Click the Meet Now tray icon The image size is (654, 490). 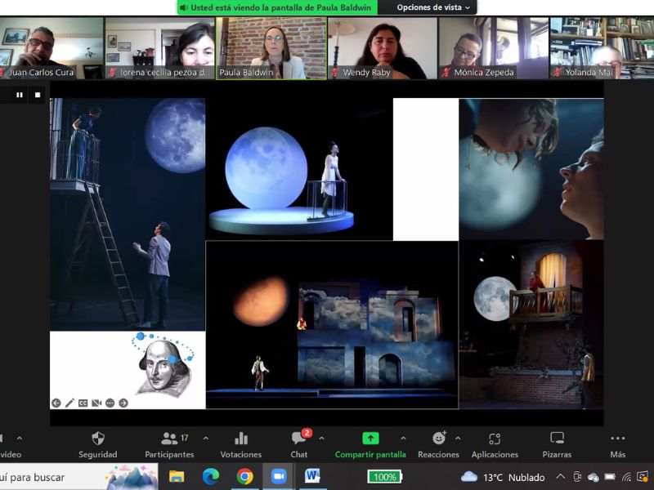coord(577,477)
